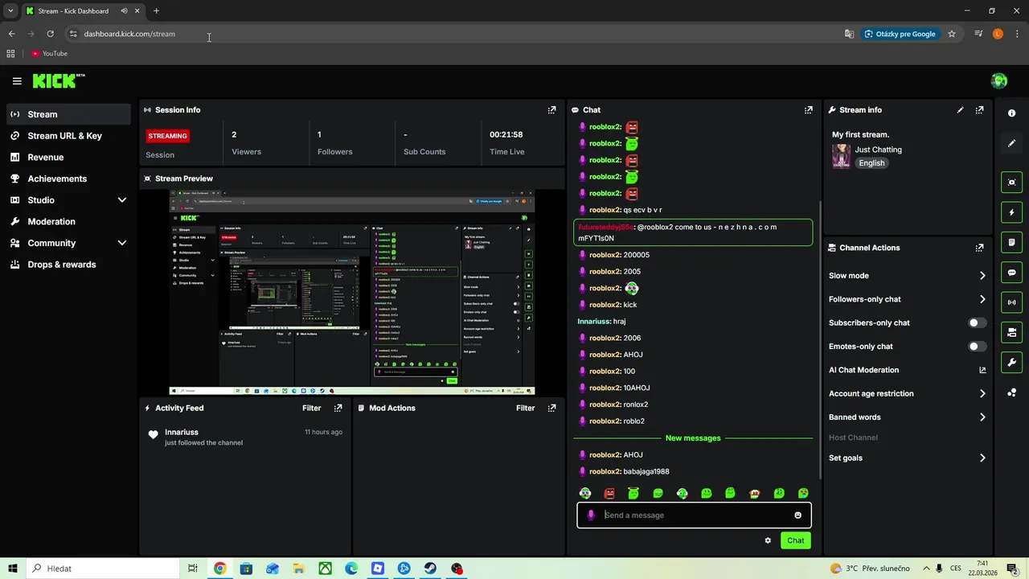Click the Stream Preview video thumbnail

coord(352,293)
